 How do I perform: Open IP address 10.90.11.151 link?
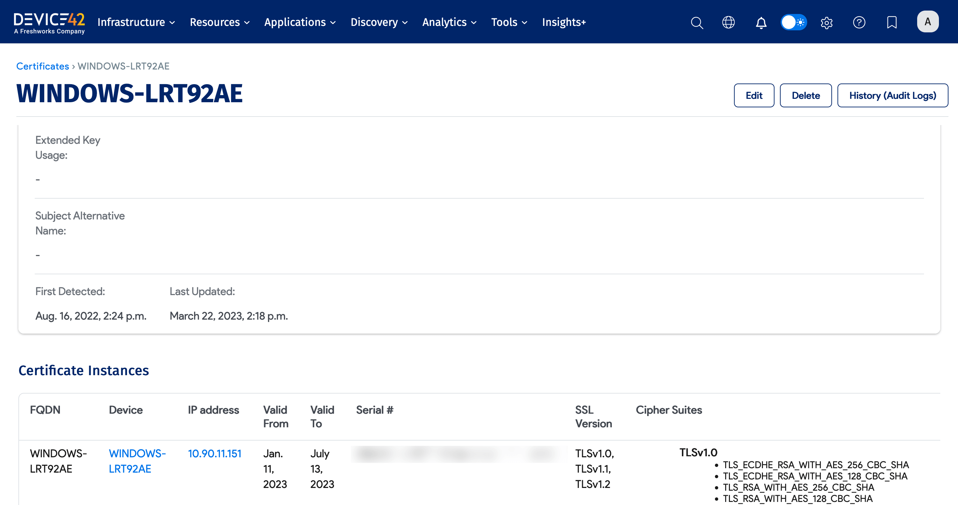point(214,454)
